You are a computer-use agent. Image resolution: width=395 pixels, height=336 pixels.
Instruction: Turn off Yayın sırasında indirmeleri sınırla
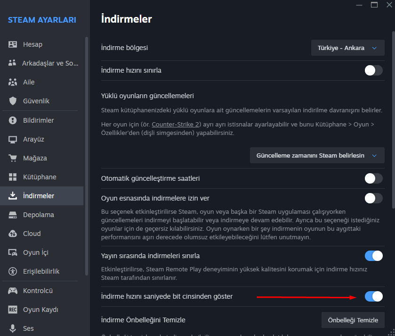point(373,256)
